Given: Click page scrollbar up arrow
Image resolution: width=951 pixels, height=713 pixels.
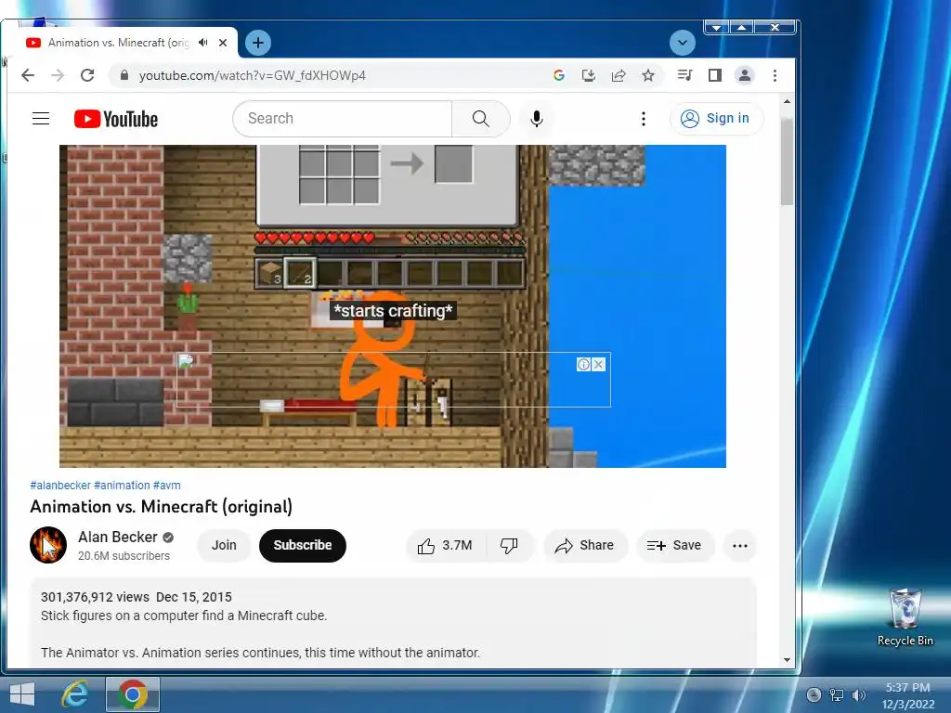Looking at the screenshot, I should (x=787, y=102).
